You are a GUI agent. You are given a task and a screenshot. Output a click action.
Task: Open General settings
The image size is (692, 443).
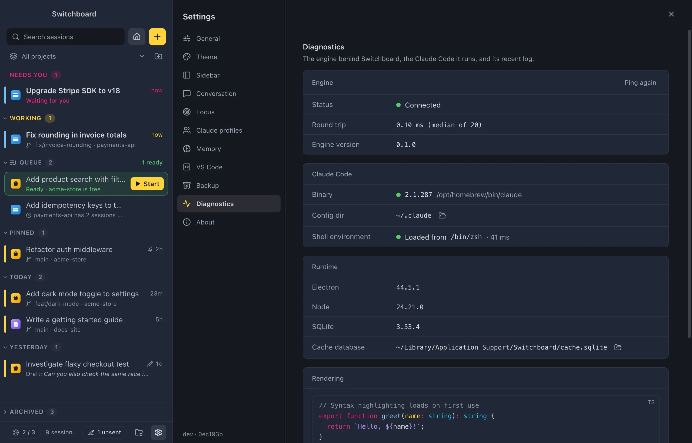(229, 39)
